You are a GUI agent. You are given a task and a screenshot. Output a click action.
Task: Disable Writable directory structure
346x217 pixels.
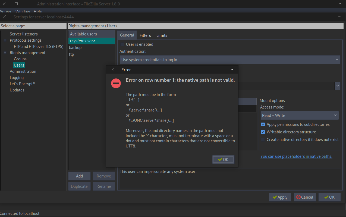[263, 132]
